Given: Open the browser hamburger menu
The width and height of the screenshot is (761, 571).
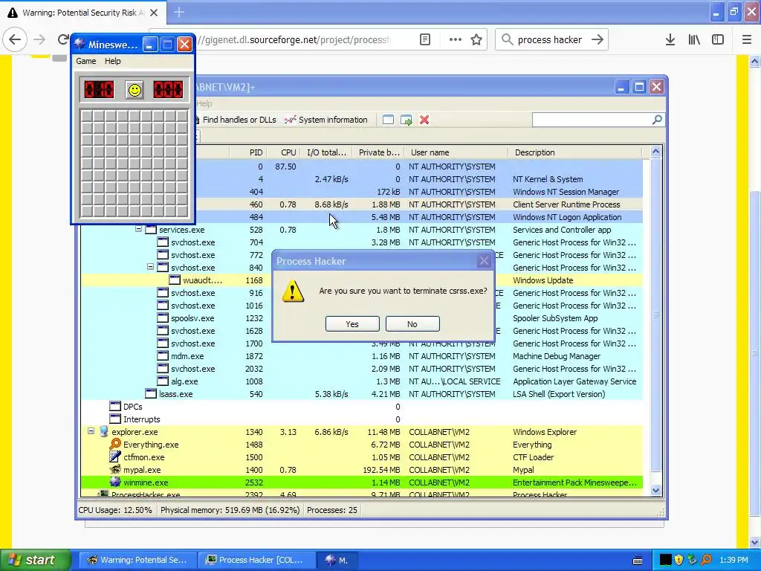Looking at the screenshot, I should click(747, 40).
